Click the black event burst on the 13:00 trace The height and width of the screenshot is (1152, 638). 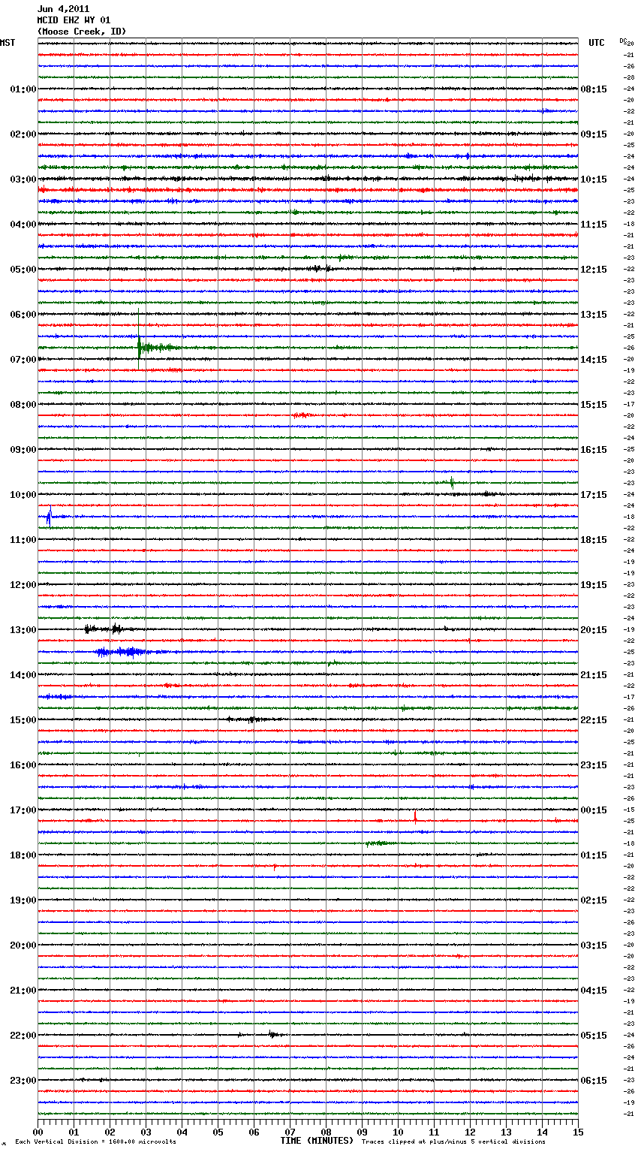pos(104,629)
